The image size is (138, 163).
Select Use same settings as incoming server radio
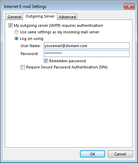[x=16, y=32]
